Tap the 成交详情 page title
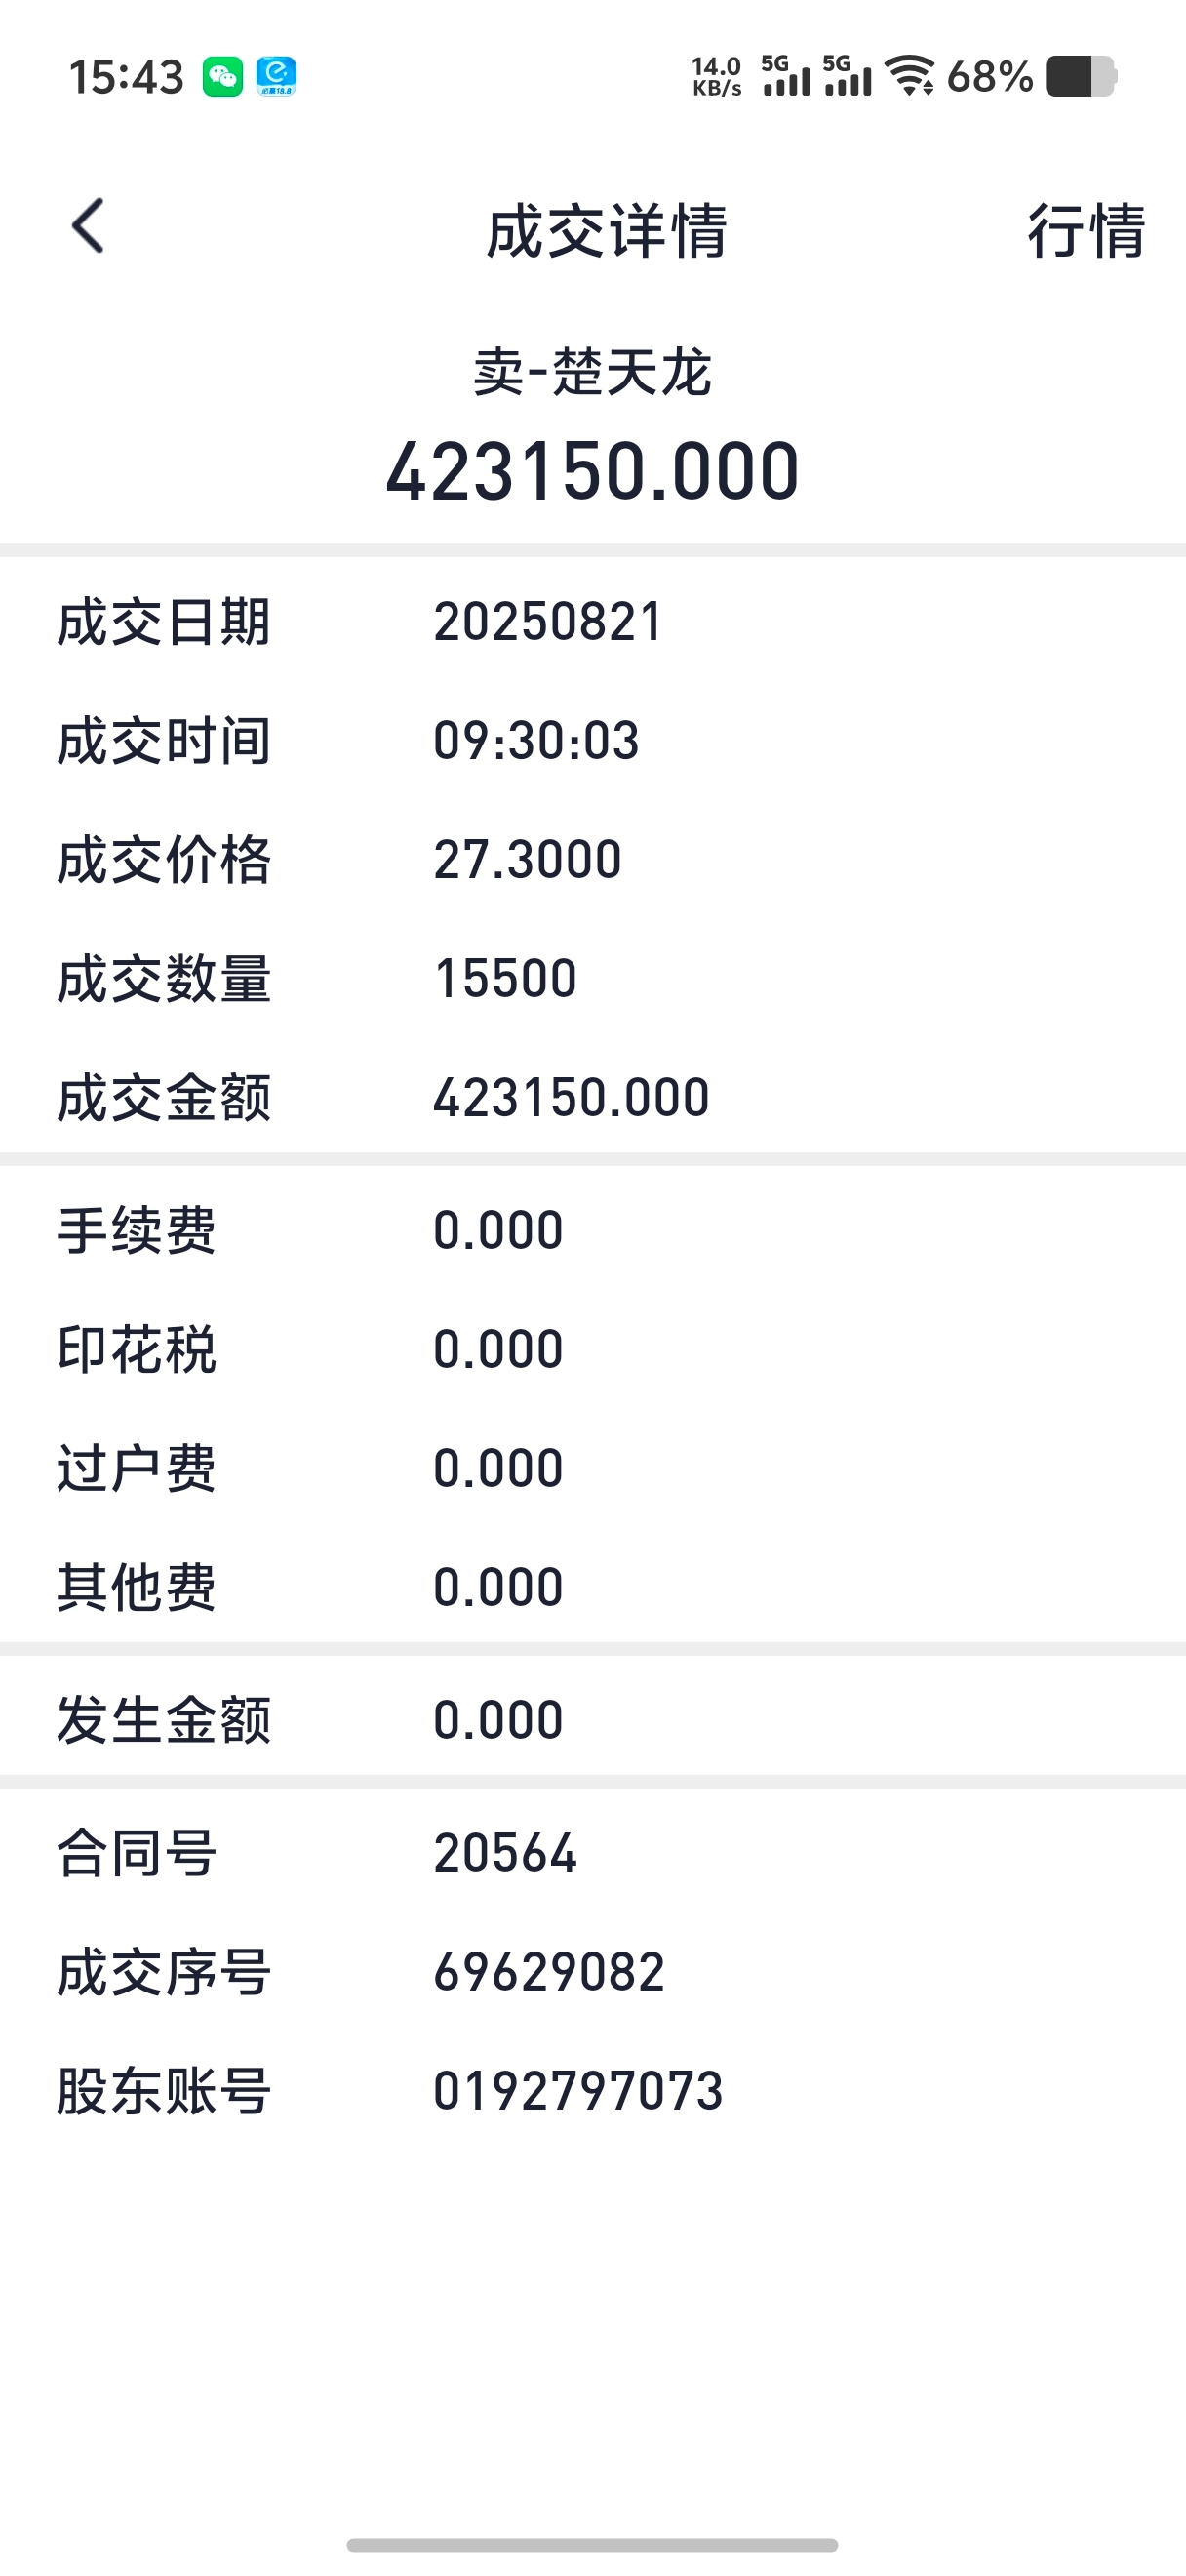This screenshot has width=1186, height=2576. [x=607, y=231]
